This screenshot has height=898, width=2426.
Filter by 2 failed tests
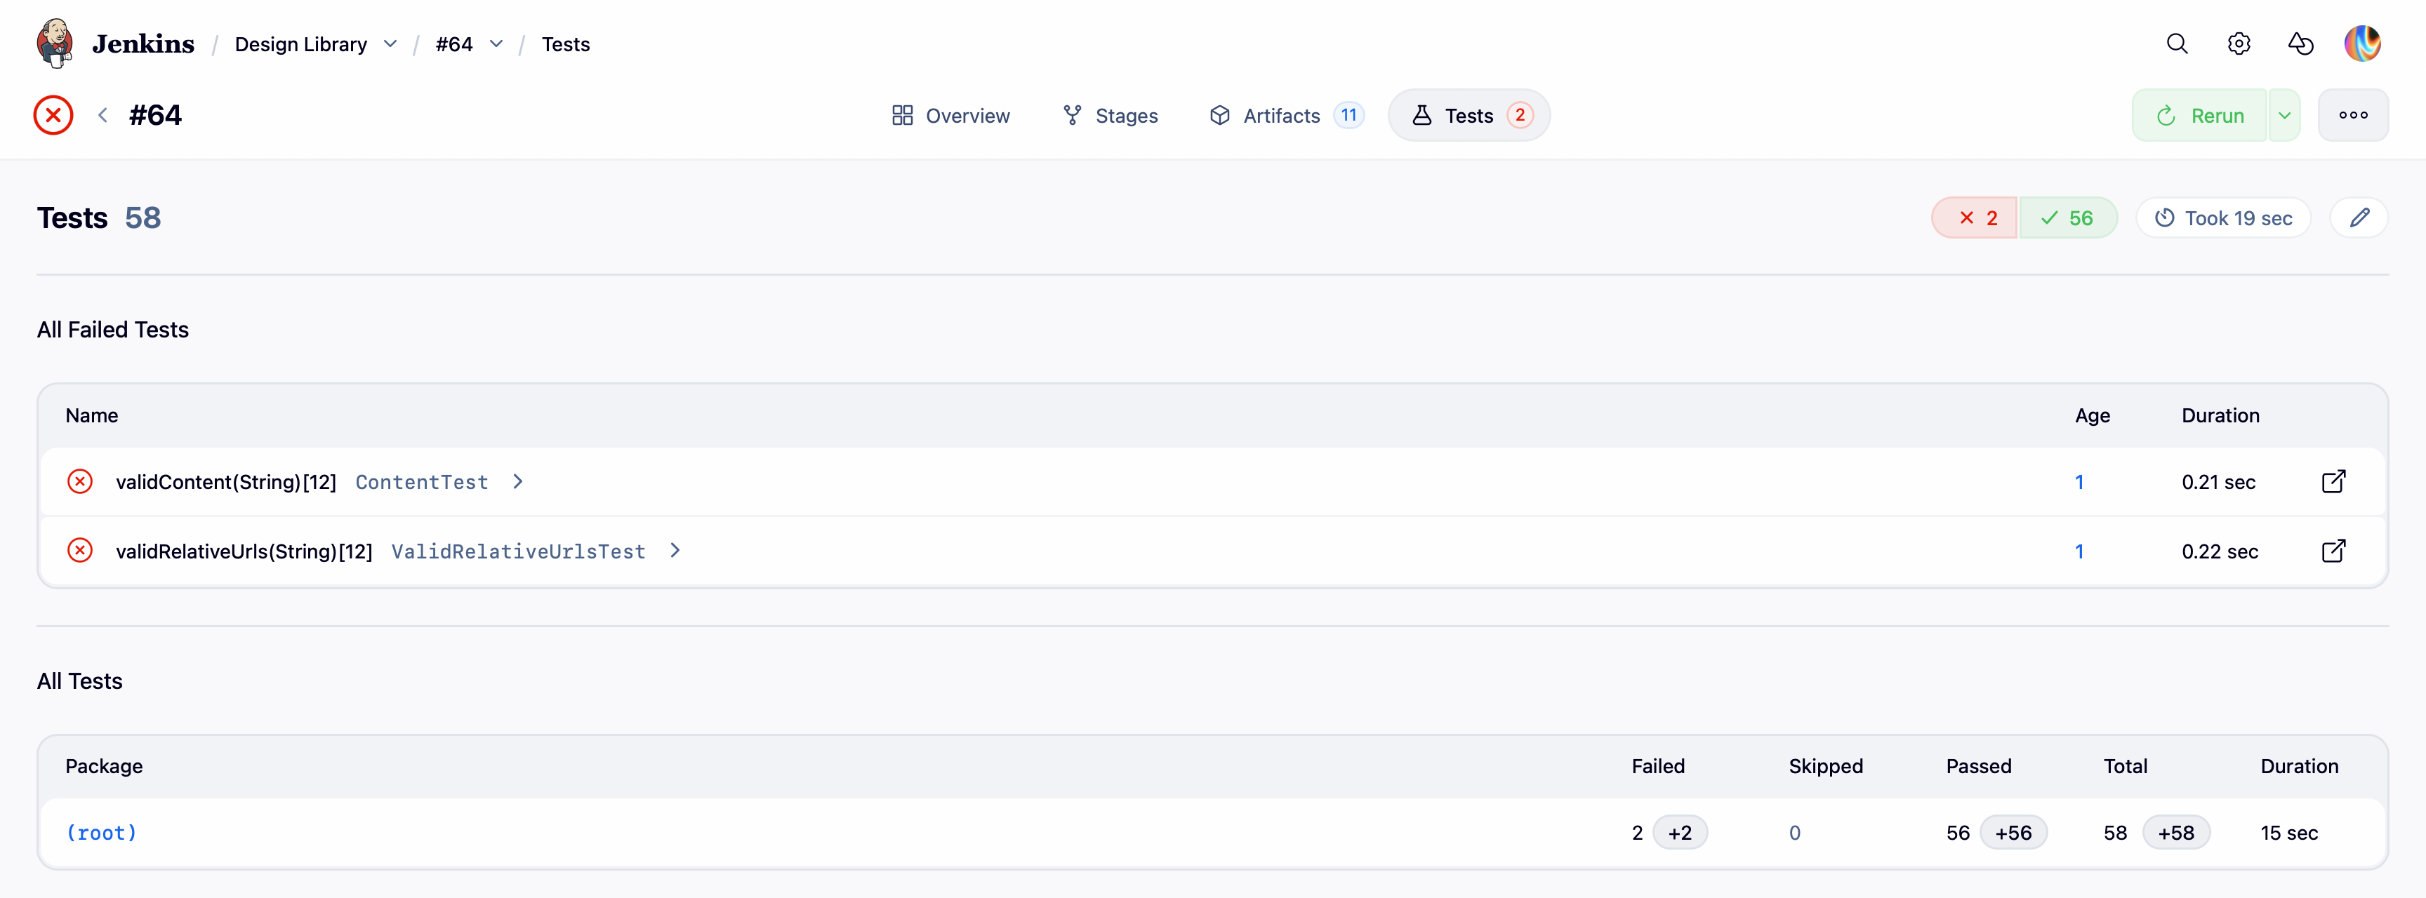pyautogui.click(x=1975, y=218)
